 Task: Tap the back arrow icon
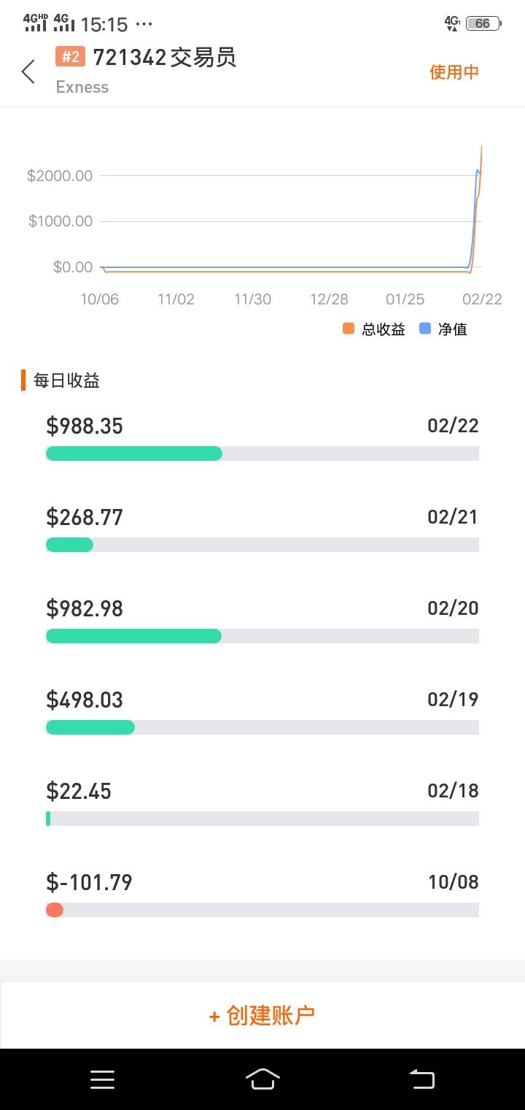[x=28, y=72]
